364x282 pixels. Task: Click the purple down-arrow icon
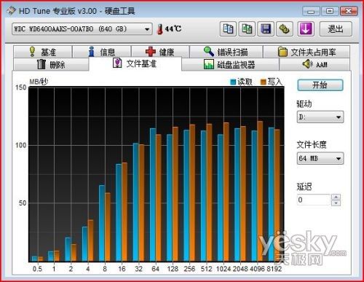click(x=306, y=29)
